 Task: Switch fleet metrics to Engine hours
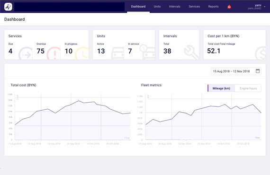coord(248,88)
